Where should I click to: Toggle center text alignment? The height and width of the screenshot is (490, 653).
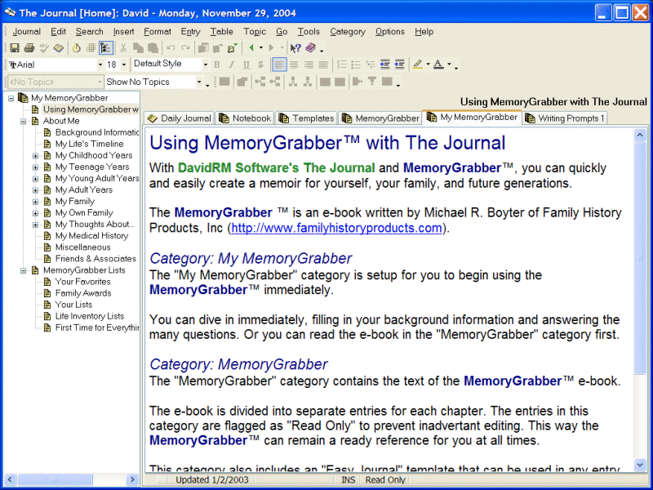pos(294,65)
